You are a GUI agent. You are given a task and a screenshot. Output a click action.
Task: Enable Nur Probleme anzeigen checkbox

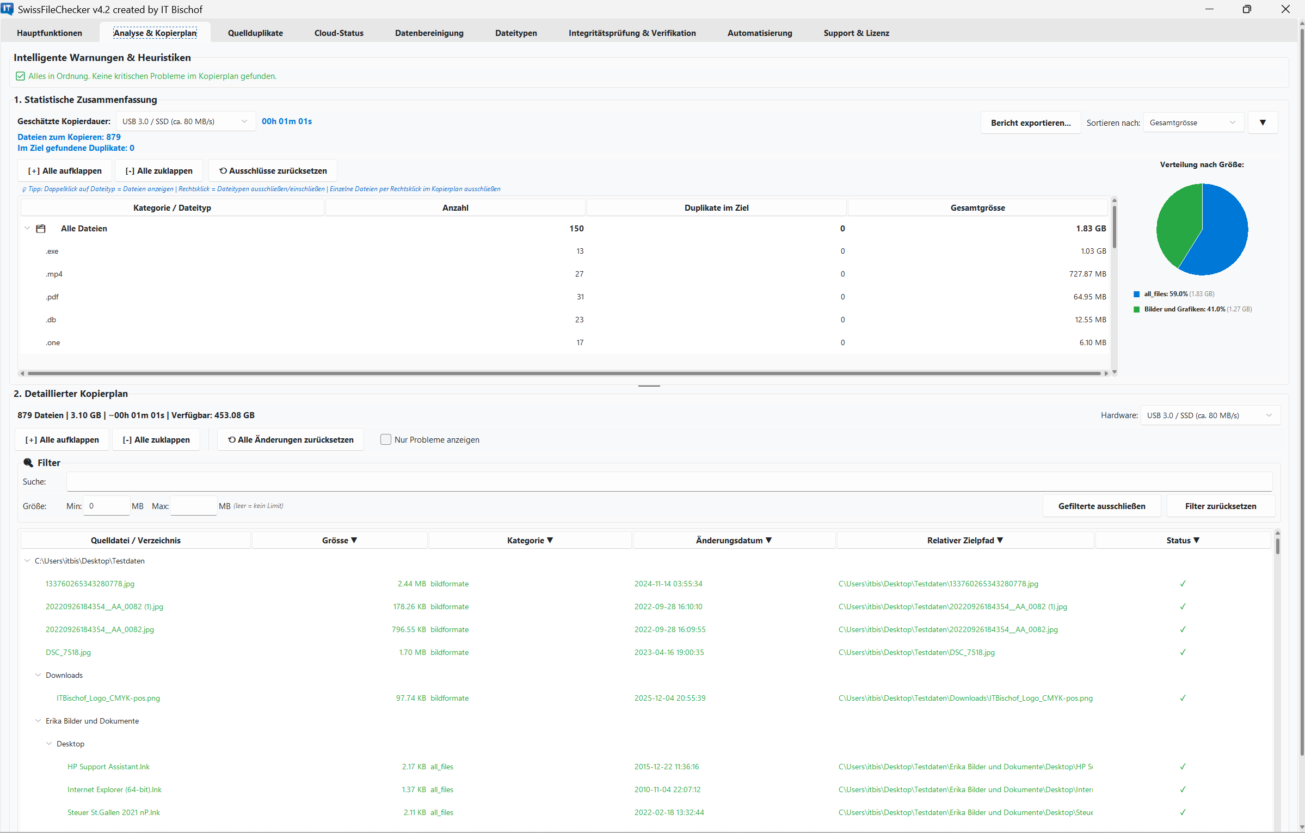pos(386,439)
